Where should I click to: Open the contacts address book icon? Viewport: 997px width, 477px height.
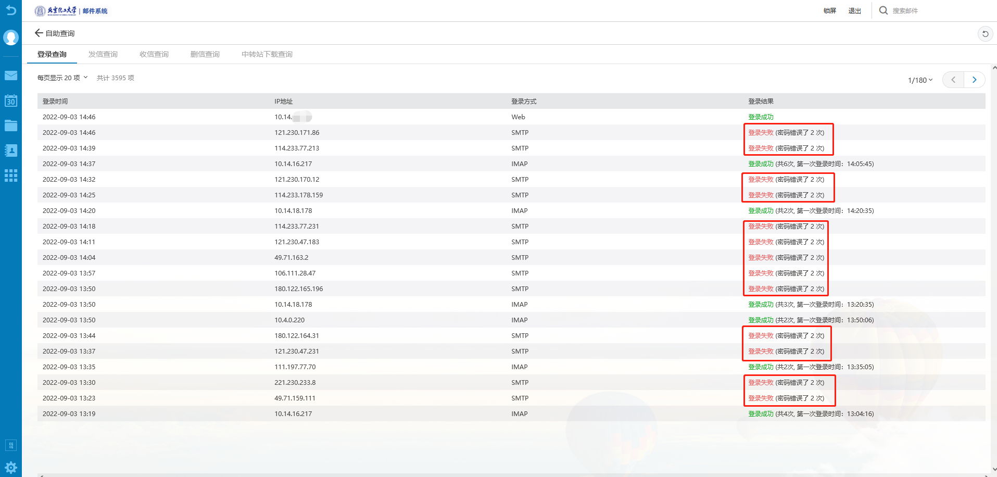(x=11, y=150)
